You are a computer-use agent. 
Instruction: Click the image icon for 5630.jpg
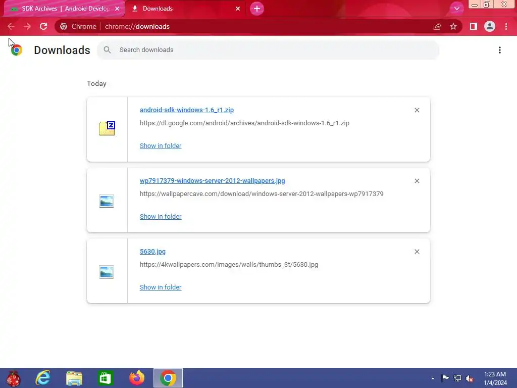(x=107, y=272)
